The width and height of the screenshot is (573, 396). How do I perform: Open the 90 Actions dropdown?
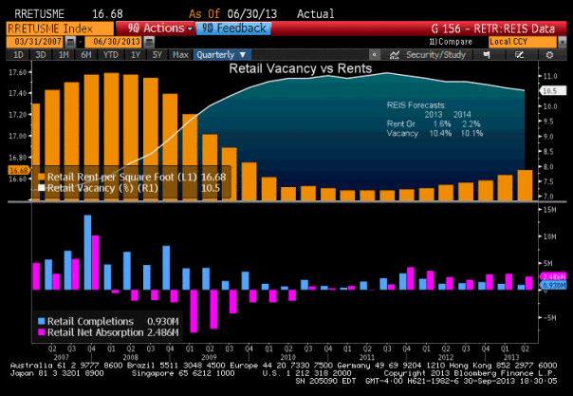[x=157, y=28]
